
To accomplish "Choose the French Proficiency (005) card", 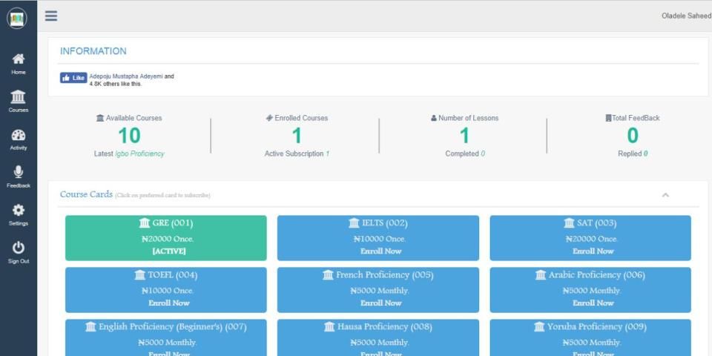I will 378,289.
